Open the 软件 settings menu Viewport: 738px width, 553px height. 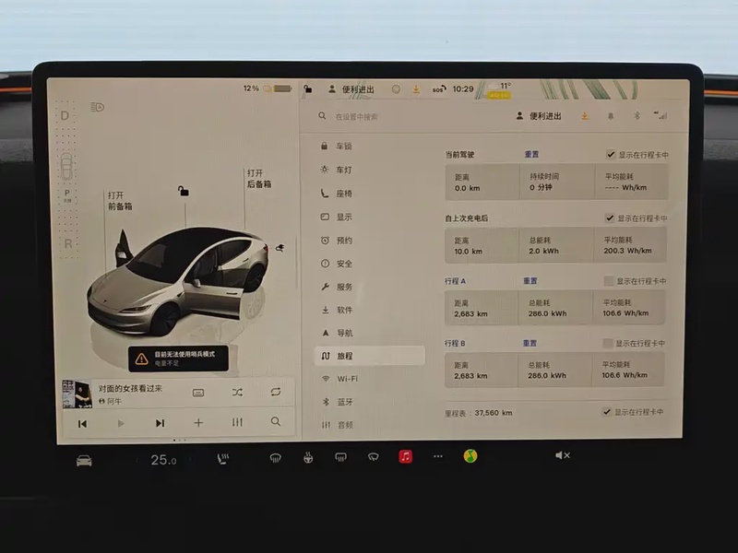pos(343,310)
